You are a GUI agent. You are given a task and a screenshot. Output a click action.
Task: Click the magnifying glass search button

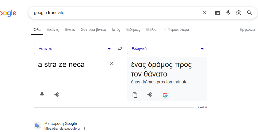coord(249,13)
